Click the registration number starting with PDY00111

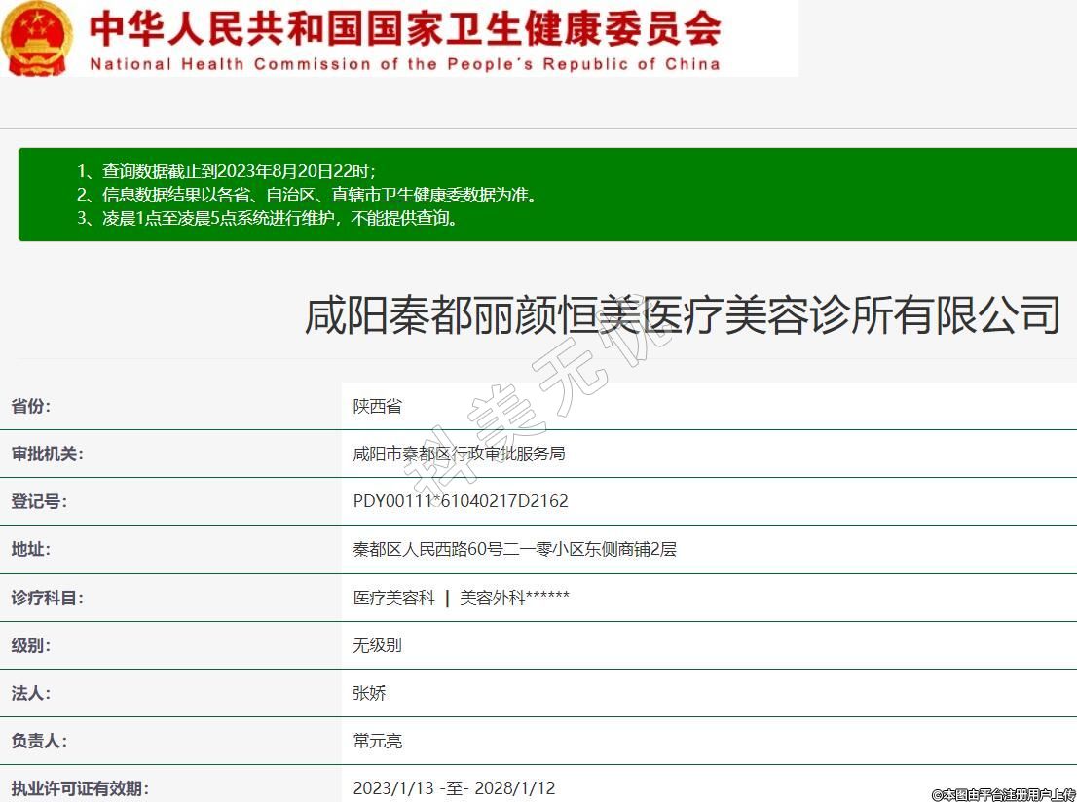click(461, 501)
